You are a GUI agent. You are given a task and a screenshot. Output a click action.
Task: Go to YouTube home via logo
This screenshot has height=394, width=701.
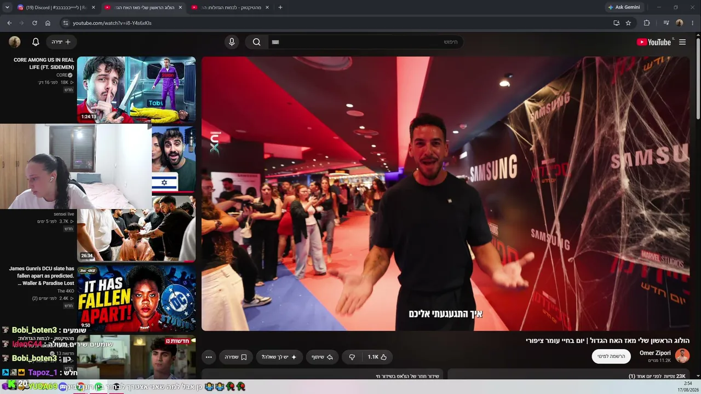pos(654,42)
